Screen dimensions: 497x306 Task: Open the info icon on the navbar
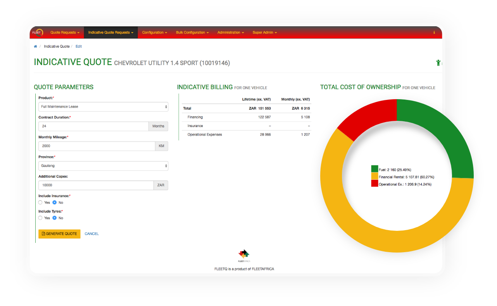click(x=434, y=33)
